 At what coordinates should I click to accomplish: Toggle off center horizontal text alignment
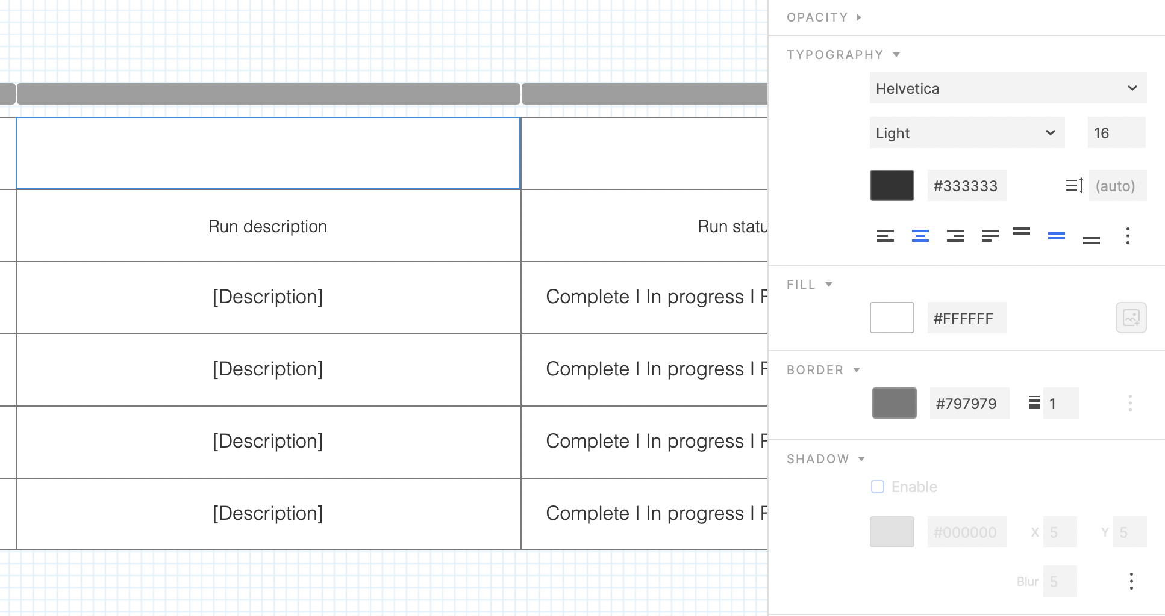(920, 236)
